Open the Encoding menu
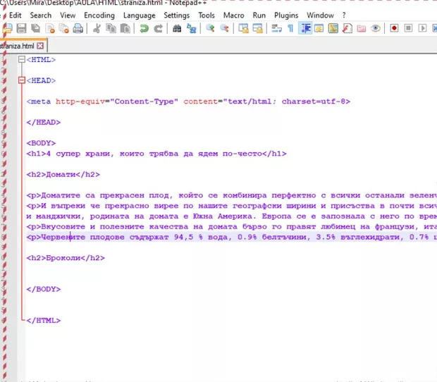The height and width of the screenshot is (382, 437). point(99,15)
